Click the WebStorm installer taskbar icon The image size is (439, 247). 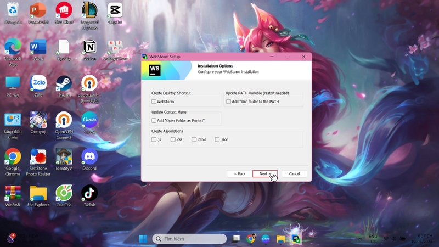pos(296,239)
